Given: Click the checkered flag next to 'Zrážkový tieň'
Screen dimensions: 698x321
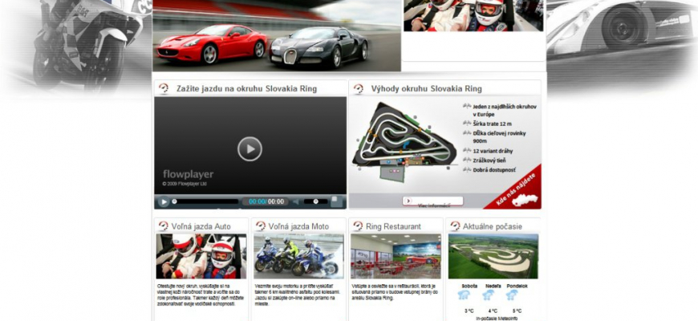Looking at the screenshot, I should (467, 160).
